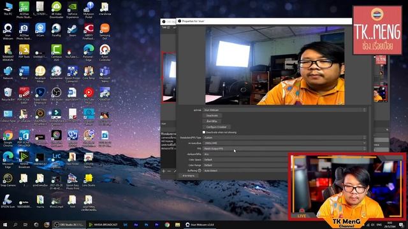Open the iVCam desktop shortcut
Image resolution: width=408 pixels, height=229 pixels.
pos(40,30)
